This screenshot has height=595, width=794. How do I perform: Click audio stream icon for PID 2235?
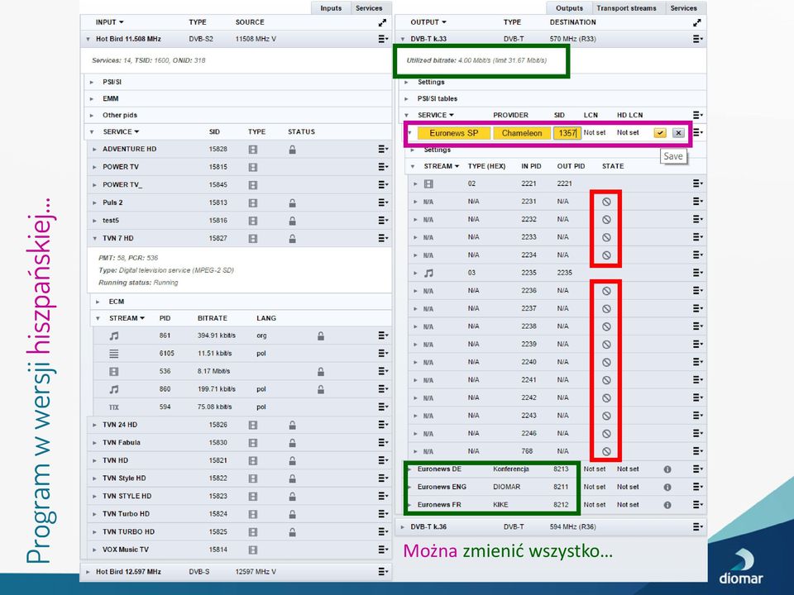point(428,274)
